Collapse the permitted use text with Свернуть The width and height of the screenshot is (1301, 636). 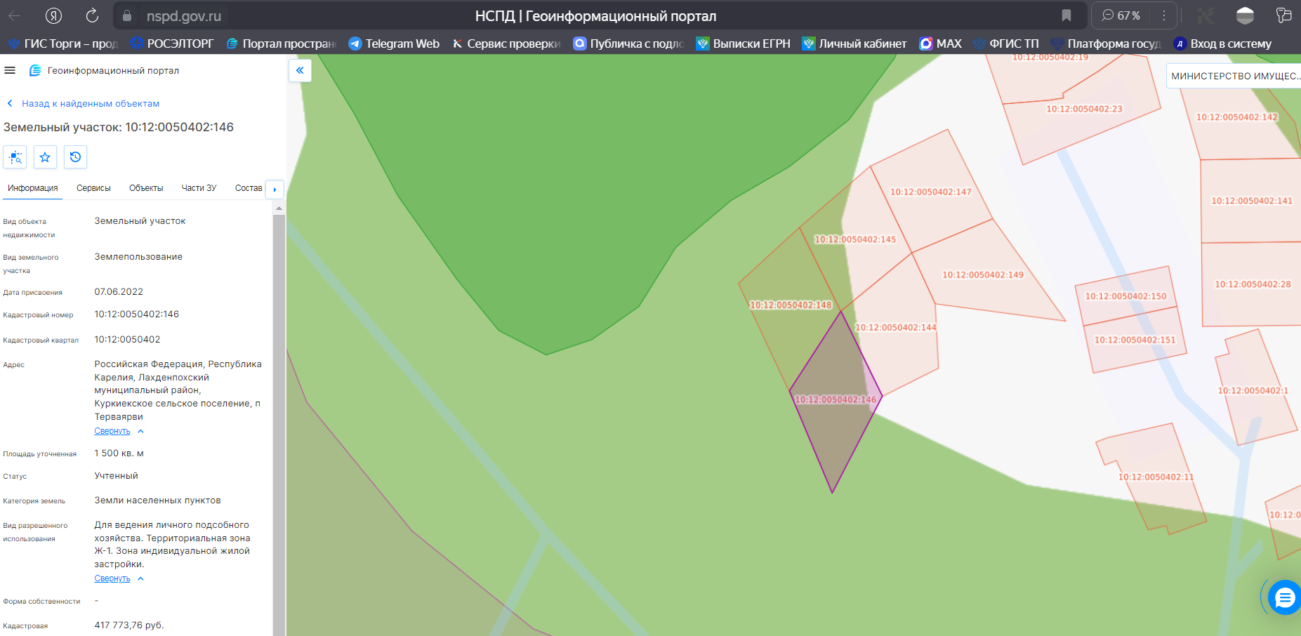[112, 578]
